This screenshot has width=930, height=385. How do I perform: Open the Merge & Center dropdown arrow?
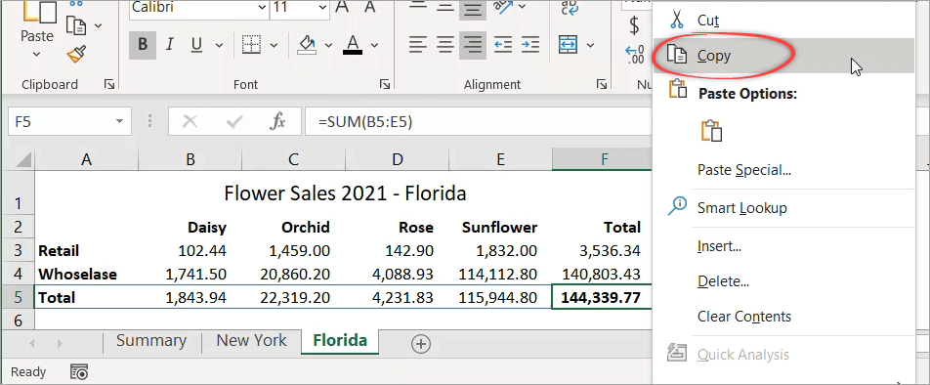point(591,45)
